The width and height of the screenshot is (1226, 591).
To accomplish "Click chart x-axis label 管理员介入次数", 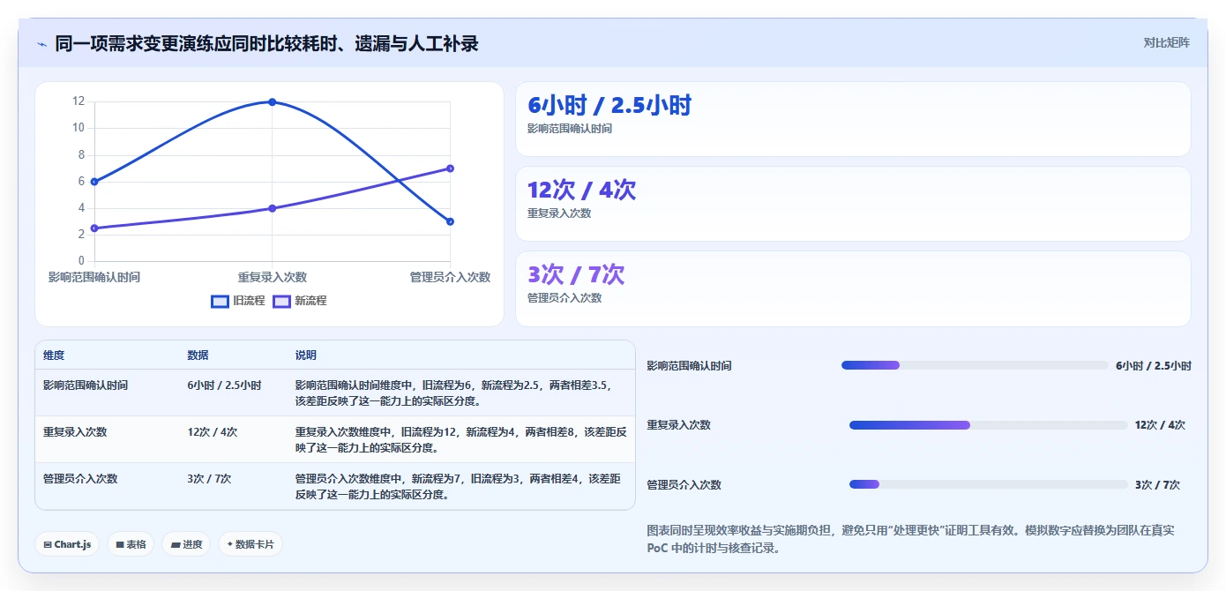I will (x=450, y=277).
